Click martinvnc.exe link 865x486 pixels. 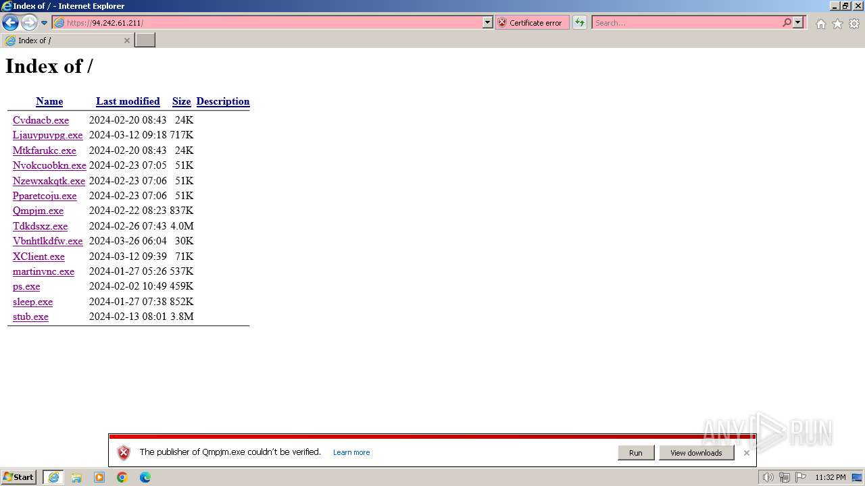click(x=43, y=271)
